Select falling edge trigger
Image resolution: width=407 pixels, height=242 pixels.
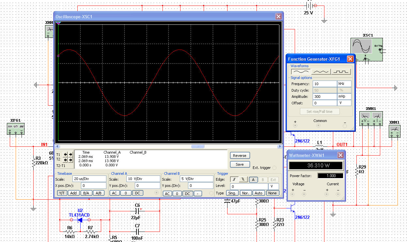pyautogui.click(x=243, y=179)
